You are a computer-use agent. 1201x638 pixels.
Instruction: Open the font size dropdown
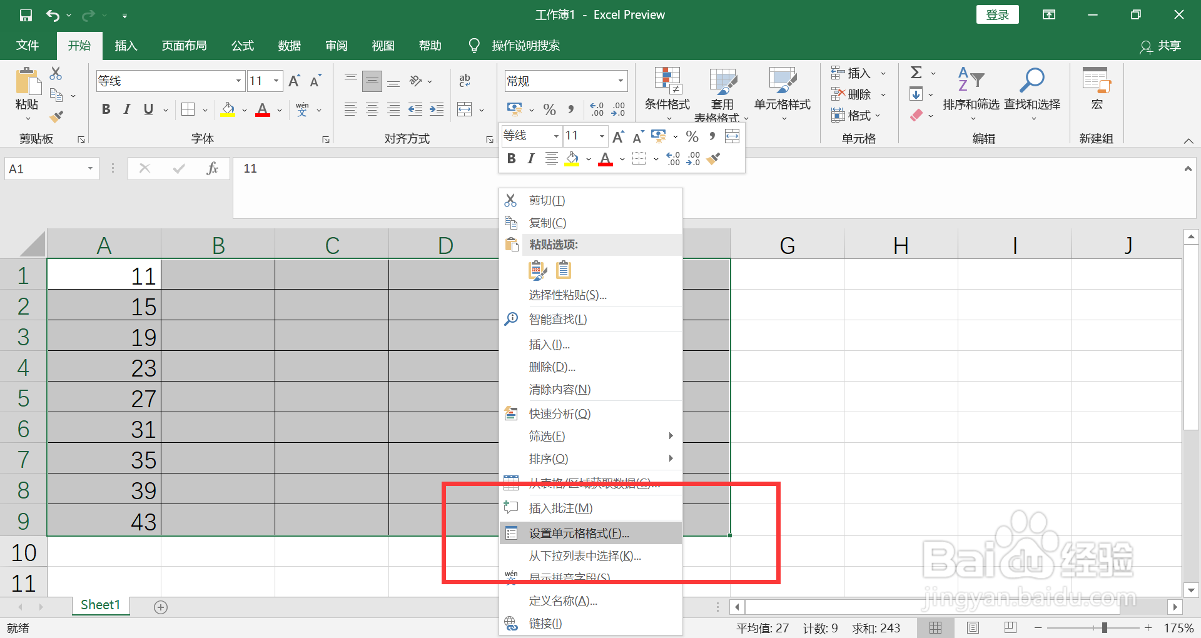pos(275,81)
